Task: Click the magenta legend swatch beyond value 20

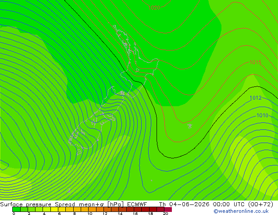Action: [x=168, y=209]
